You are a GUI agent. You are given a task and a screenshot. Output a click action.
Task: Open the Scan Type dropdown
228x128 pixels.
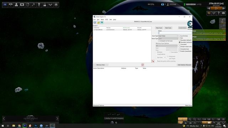[x=168, y=36]
